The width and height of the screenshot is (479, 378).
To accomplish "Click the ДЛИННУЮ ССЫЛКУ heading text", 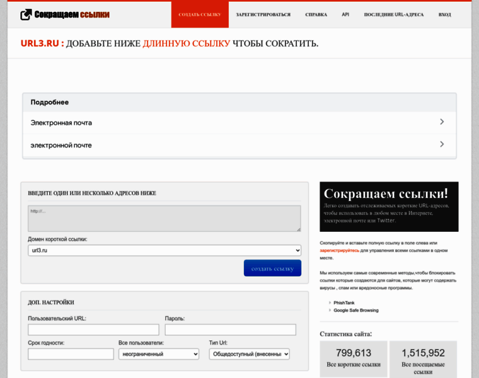I will (187, 43).
